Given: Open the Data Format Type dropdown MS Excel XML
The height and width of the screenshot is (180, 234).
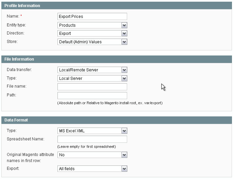Looking at the screenshot, I should pos(92,131).
